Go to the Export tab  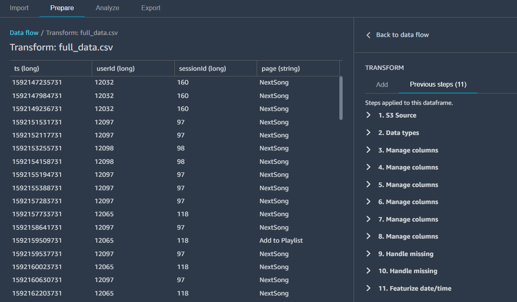point(151,8)
